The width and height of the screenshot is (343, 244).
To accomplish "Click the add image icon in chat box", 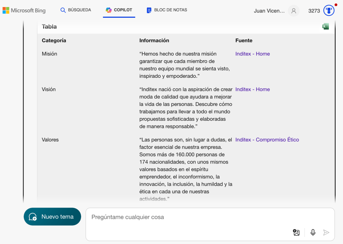I will pyautogui.click(x=296, y=232).
